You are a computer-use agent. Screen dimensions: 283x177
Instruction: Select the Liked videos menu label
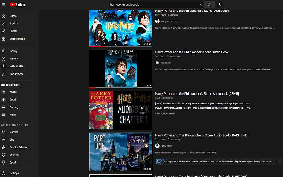[17, 74]
